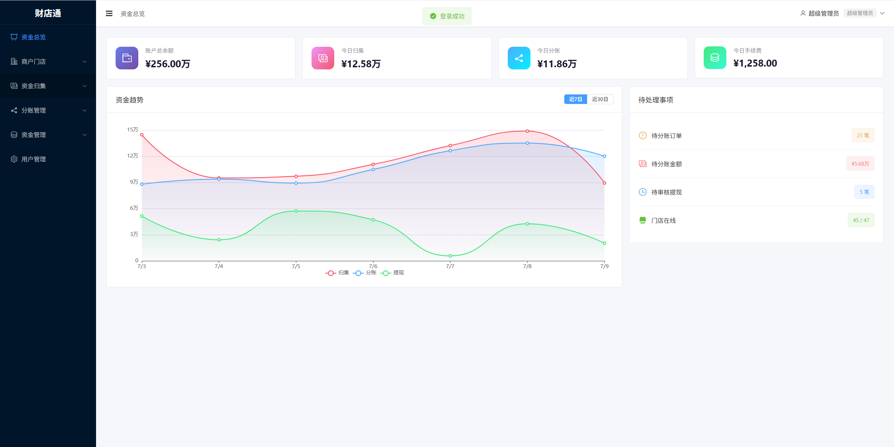The image size is (894, 447).
Task: Open 用户管理 in the sidebar
Action: click(x=48, y=159)
